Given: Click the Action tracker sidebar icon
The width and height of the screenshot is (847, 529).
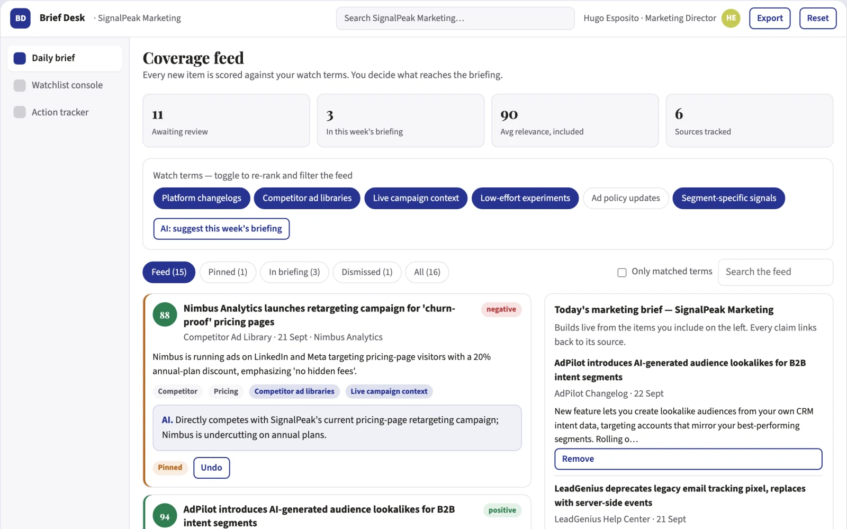Looking at the screenshot, I should 20,112.
